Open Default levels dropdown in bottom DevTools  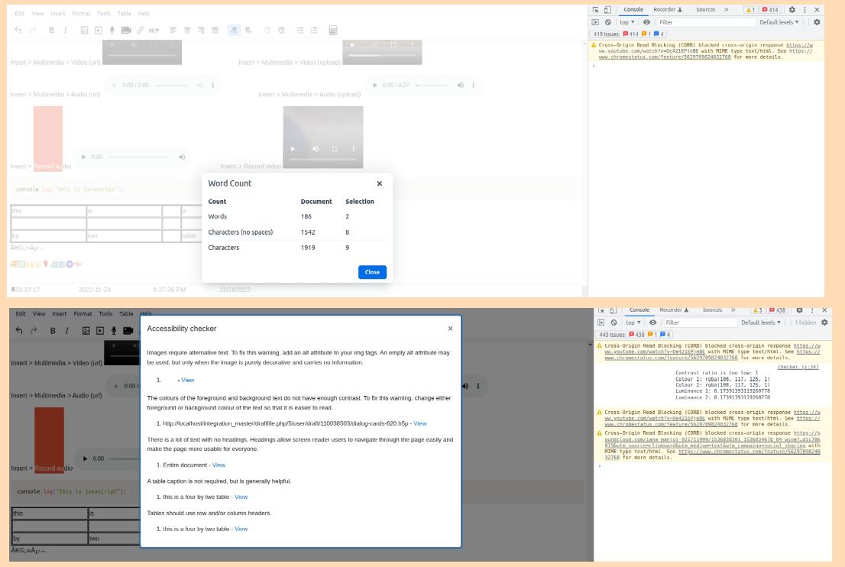[761, 322]
